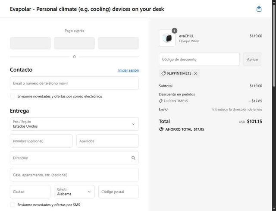Click the Pago exprés label

(x=74, y=31)
